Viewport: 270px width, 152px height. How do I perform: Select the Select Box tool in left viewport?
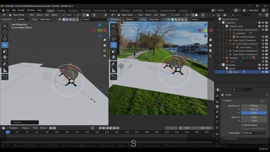[5, 26]
